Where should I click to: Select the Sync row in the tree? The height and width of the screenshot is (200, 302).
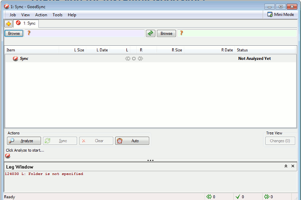(151, 59)
